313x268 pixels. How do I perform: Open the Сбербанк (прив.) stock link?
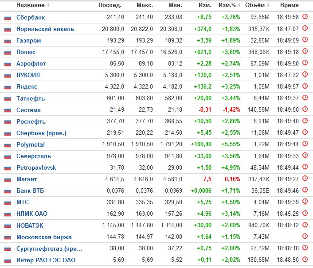click(x=41, y=133)
